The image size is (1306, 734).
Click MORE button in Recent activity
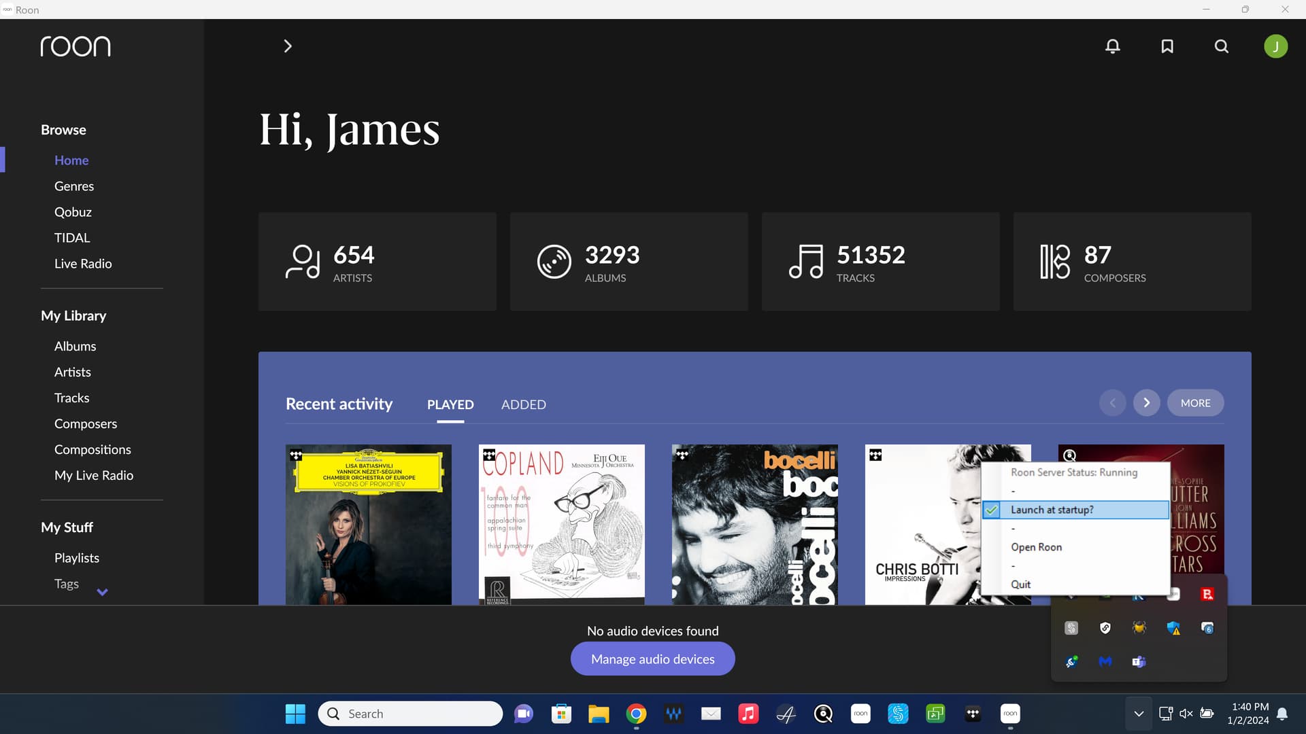[x=1196, y=403]
